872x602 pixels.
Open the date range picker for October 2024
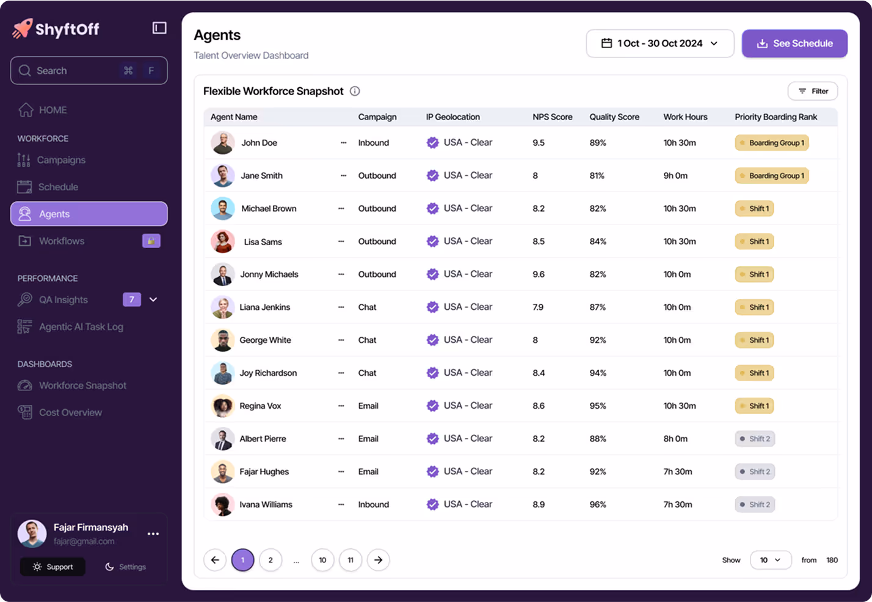[659, 43]
